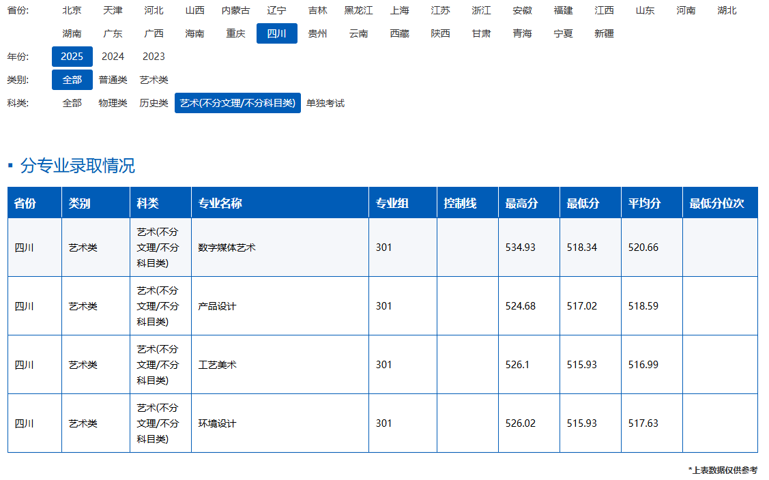Viewport: 769px width, 480px height.
Task: Choose 湖北 province option
Action: pos(727,10)
